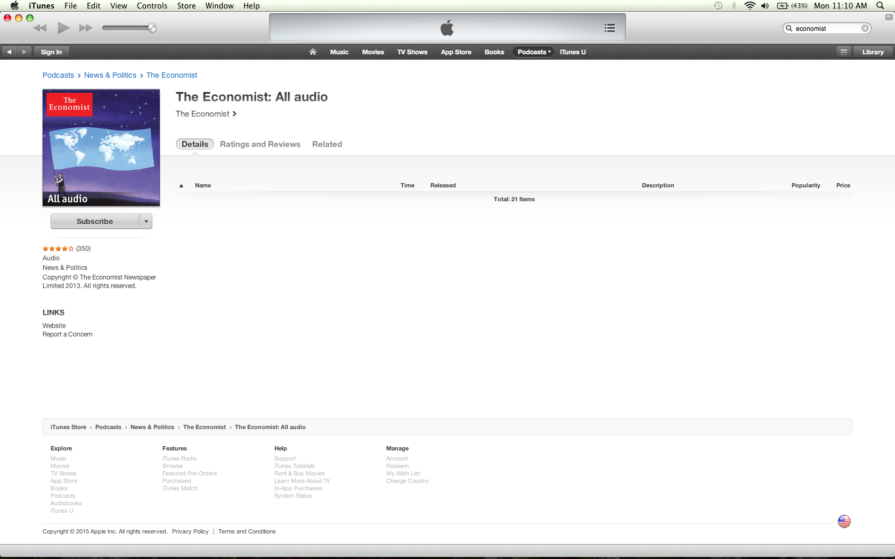The height and width of the screenshot is (559, 895).
Task: Open the Music store tab
Action: (339, 52)
